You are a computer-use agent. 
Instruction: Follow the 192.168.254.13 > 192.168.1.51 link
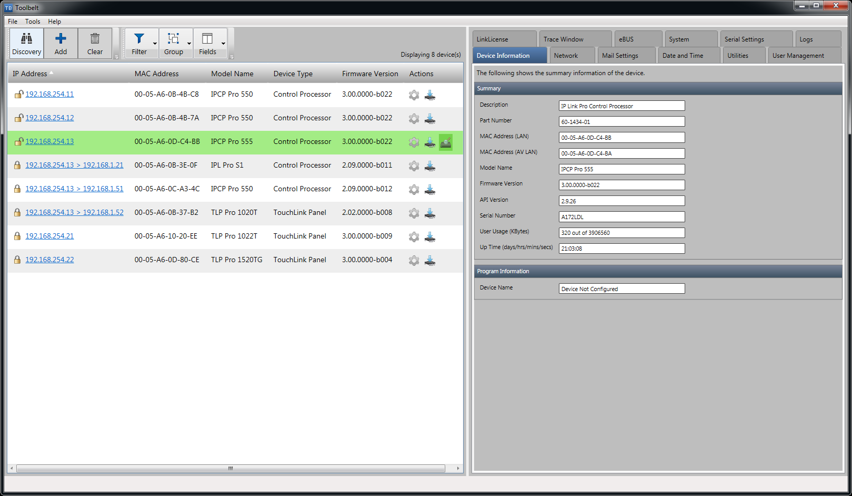pos(74,189)
